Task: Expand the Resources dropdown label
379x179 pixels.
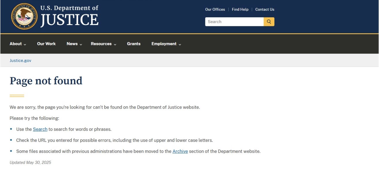Action: 101,44
